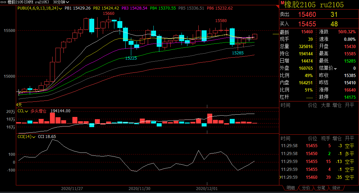Viewport: 359px width, 193px height.
Task: Open the 结算价 dropdown arrow
Action: coord(335,69)
